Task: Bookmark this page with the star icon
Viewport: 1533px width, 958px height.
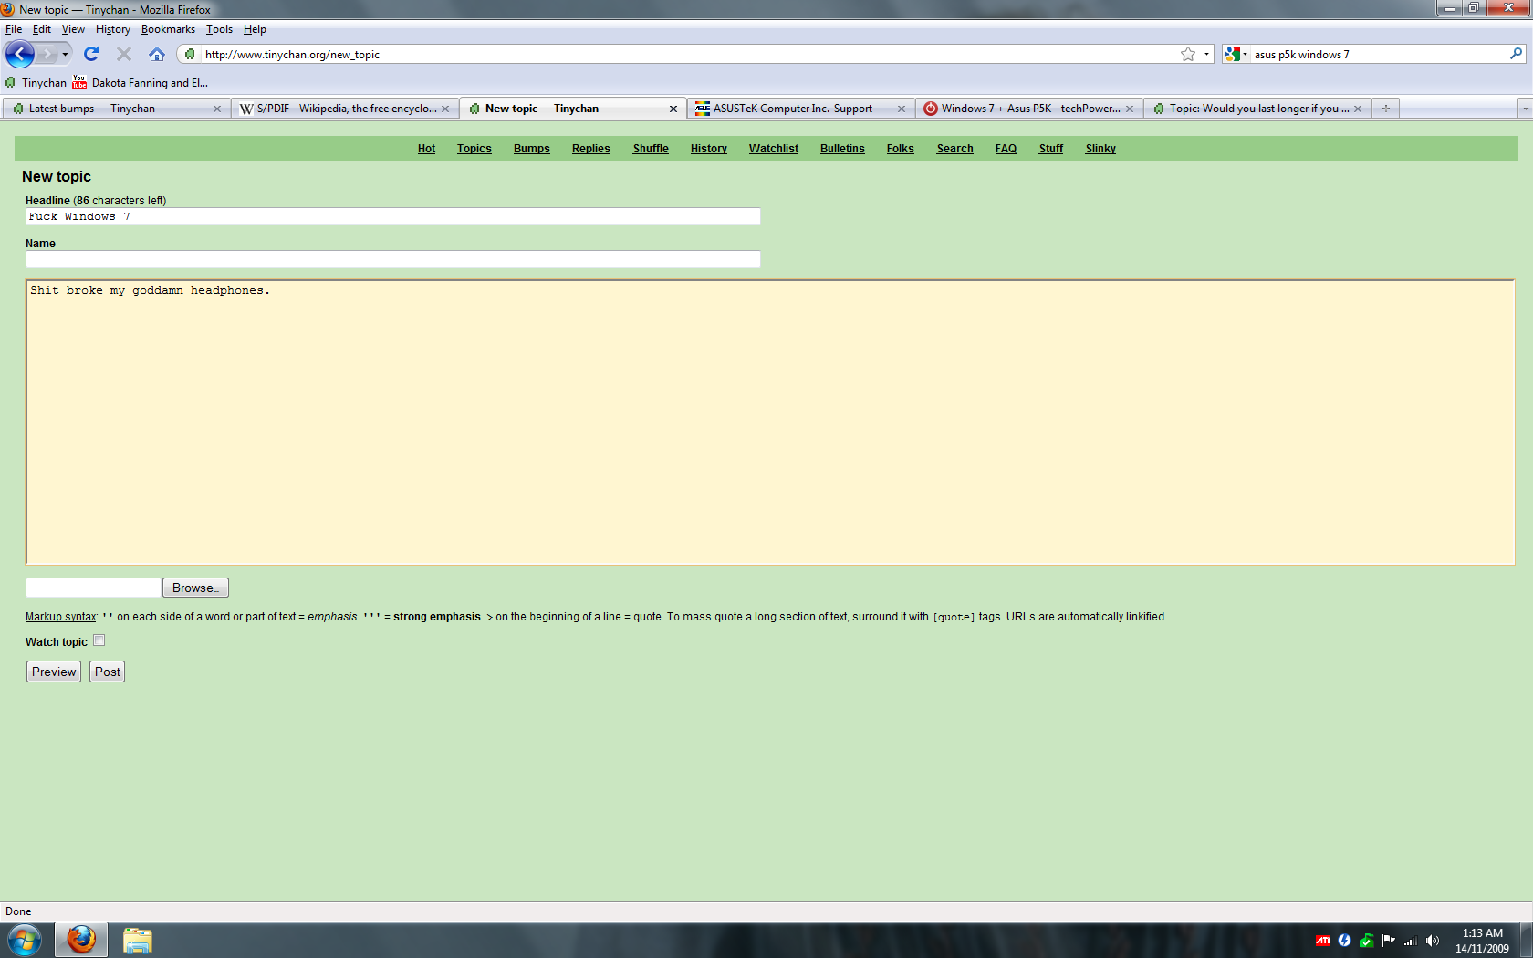Action: [x=1187, y=54]
